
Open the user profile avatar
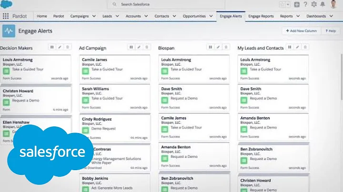pyautogui.click(x=333, y=4)
